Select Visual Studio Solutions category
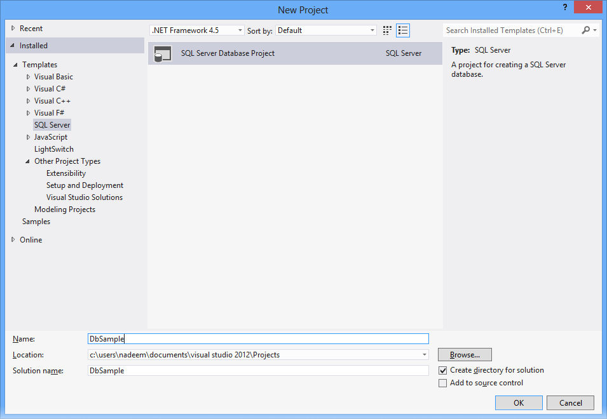Image resolution: width=607 pixels, height=419 pixels. (85, 197)
